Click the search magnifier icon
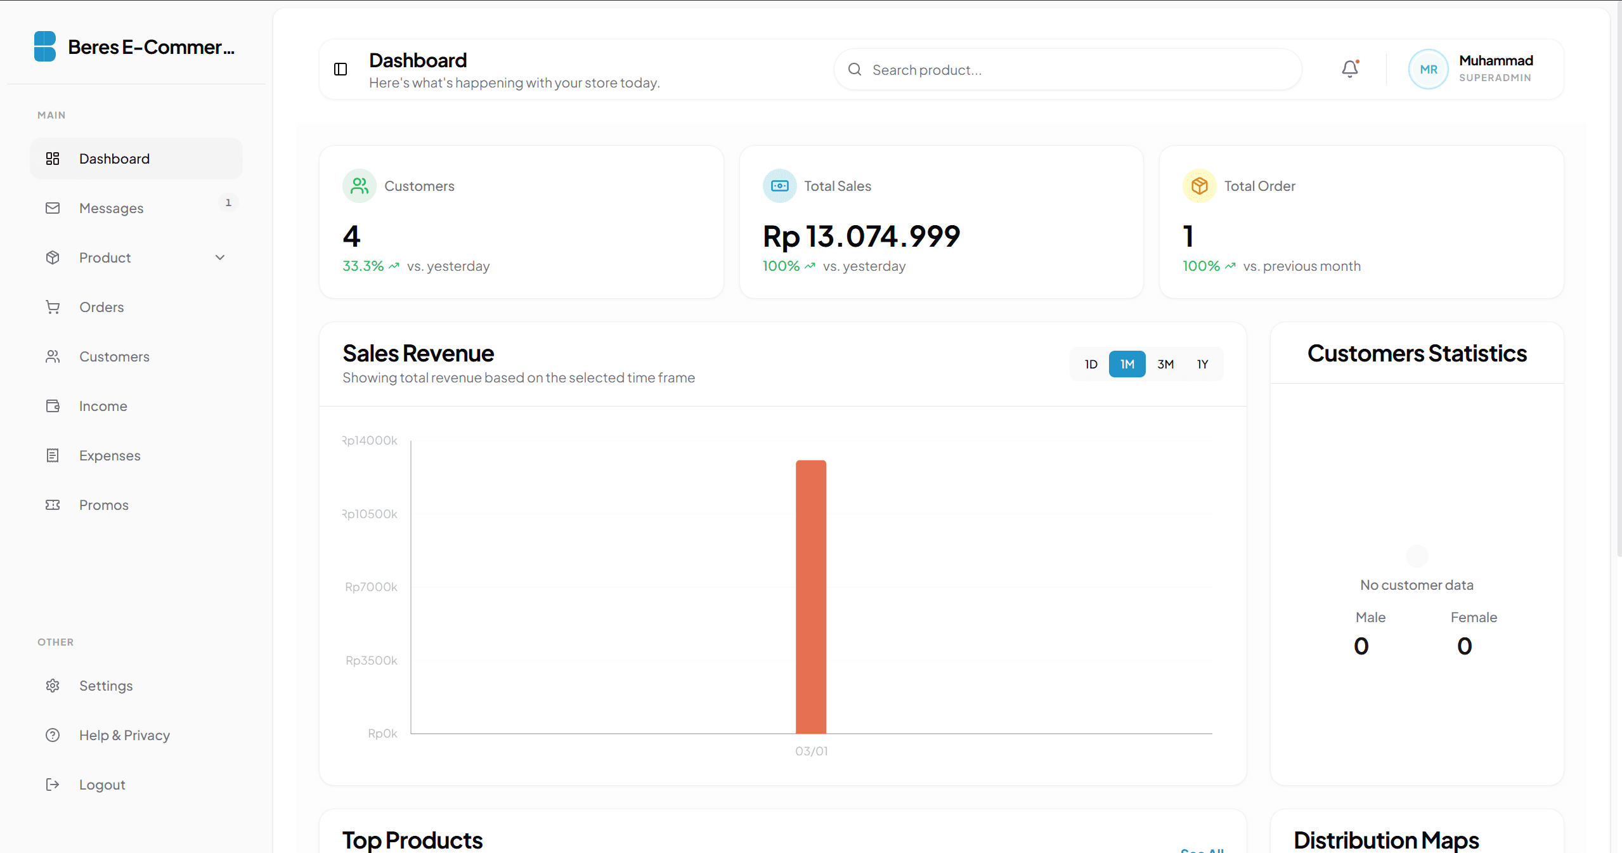Viewport: 1622px width, 853px height. point(855,69)
